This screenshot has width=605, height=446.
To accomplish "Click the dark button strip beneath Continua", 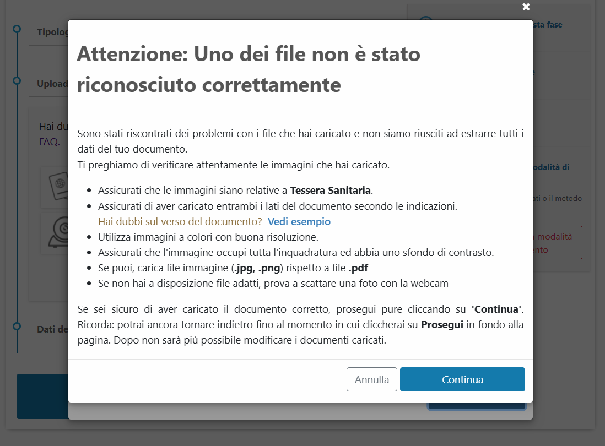I will tap(477, 406).
